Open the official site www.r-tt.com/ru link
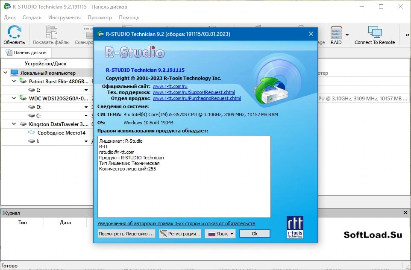This screenshot has width=411, height=270. point(170,86)
